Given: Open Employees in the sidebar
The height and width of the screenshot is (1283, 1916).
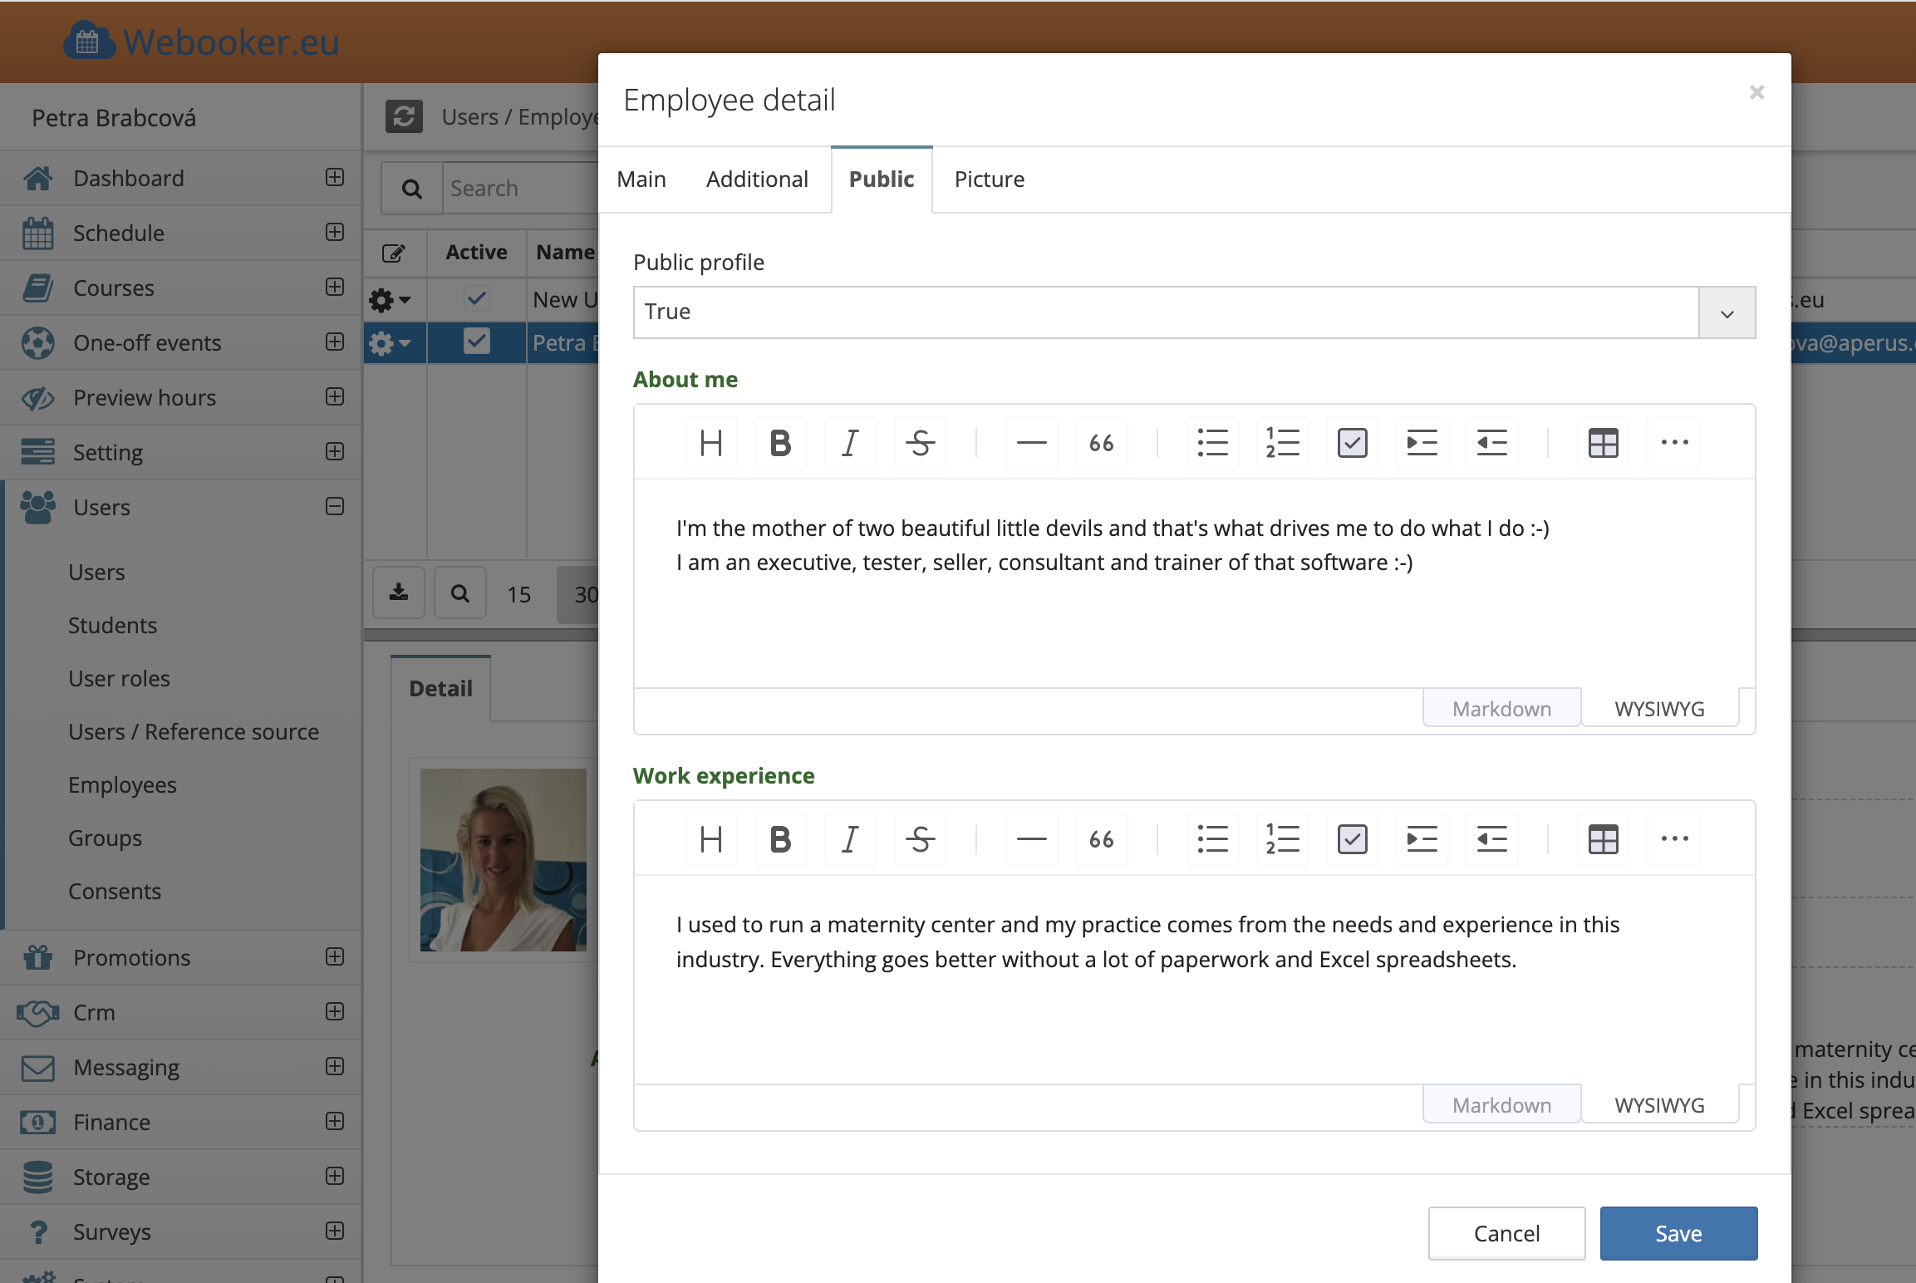Looking at the screenshot, I should point(122,785).
